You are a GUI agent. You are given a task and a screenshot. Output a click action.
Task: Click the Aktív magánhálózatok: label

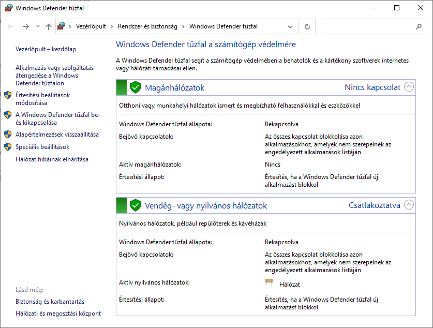coord(150,165)
